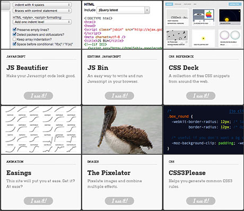Viewport: 244px width, 211px height.
Task: Click the solar system sun in CSS Deck preview
Action: [x=227, y=20]
